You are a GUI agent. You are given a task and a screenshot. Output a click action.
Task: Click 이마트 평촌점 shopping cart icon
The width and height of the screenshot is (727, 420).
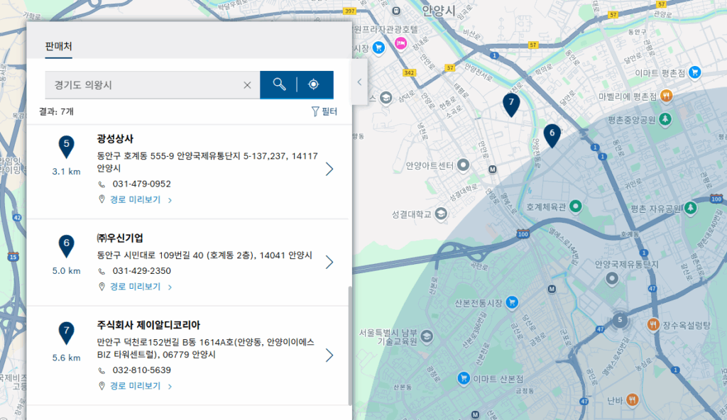694,72
